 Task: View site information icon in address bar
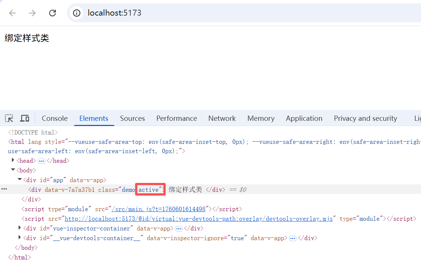(77, 13)
